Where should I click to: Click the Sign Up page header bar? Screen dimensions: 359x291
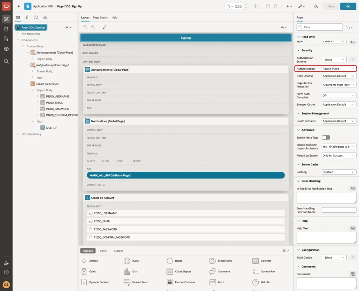point(186,38)
